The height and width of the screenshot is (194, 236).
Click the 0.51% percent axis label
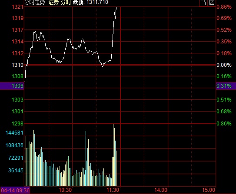click(224, 100)
